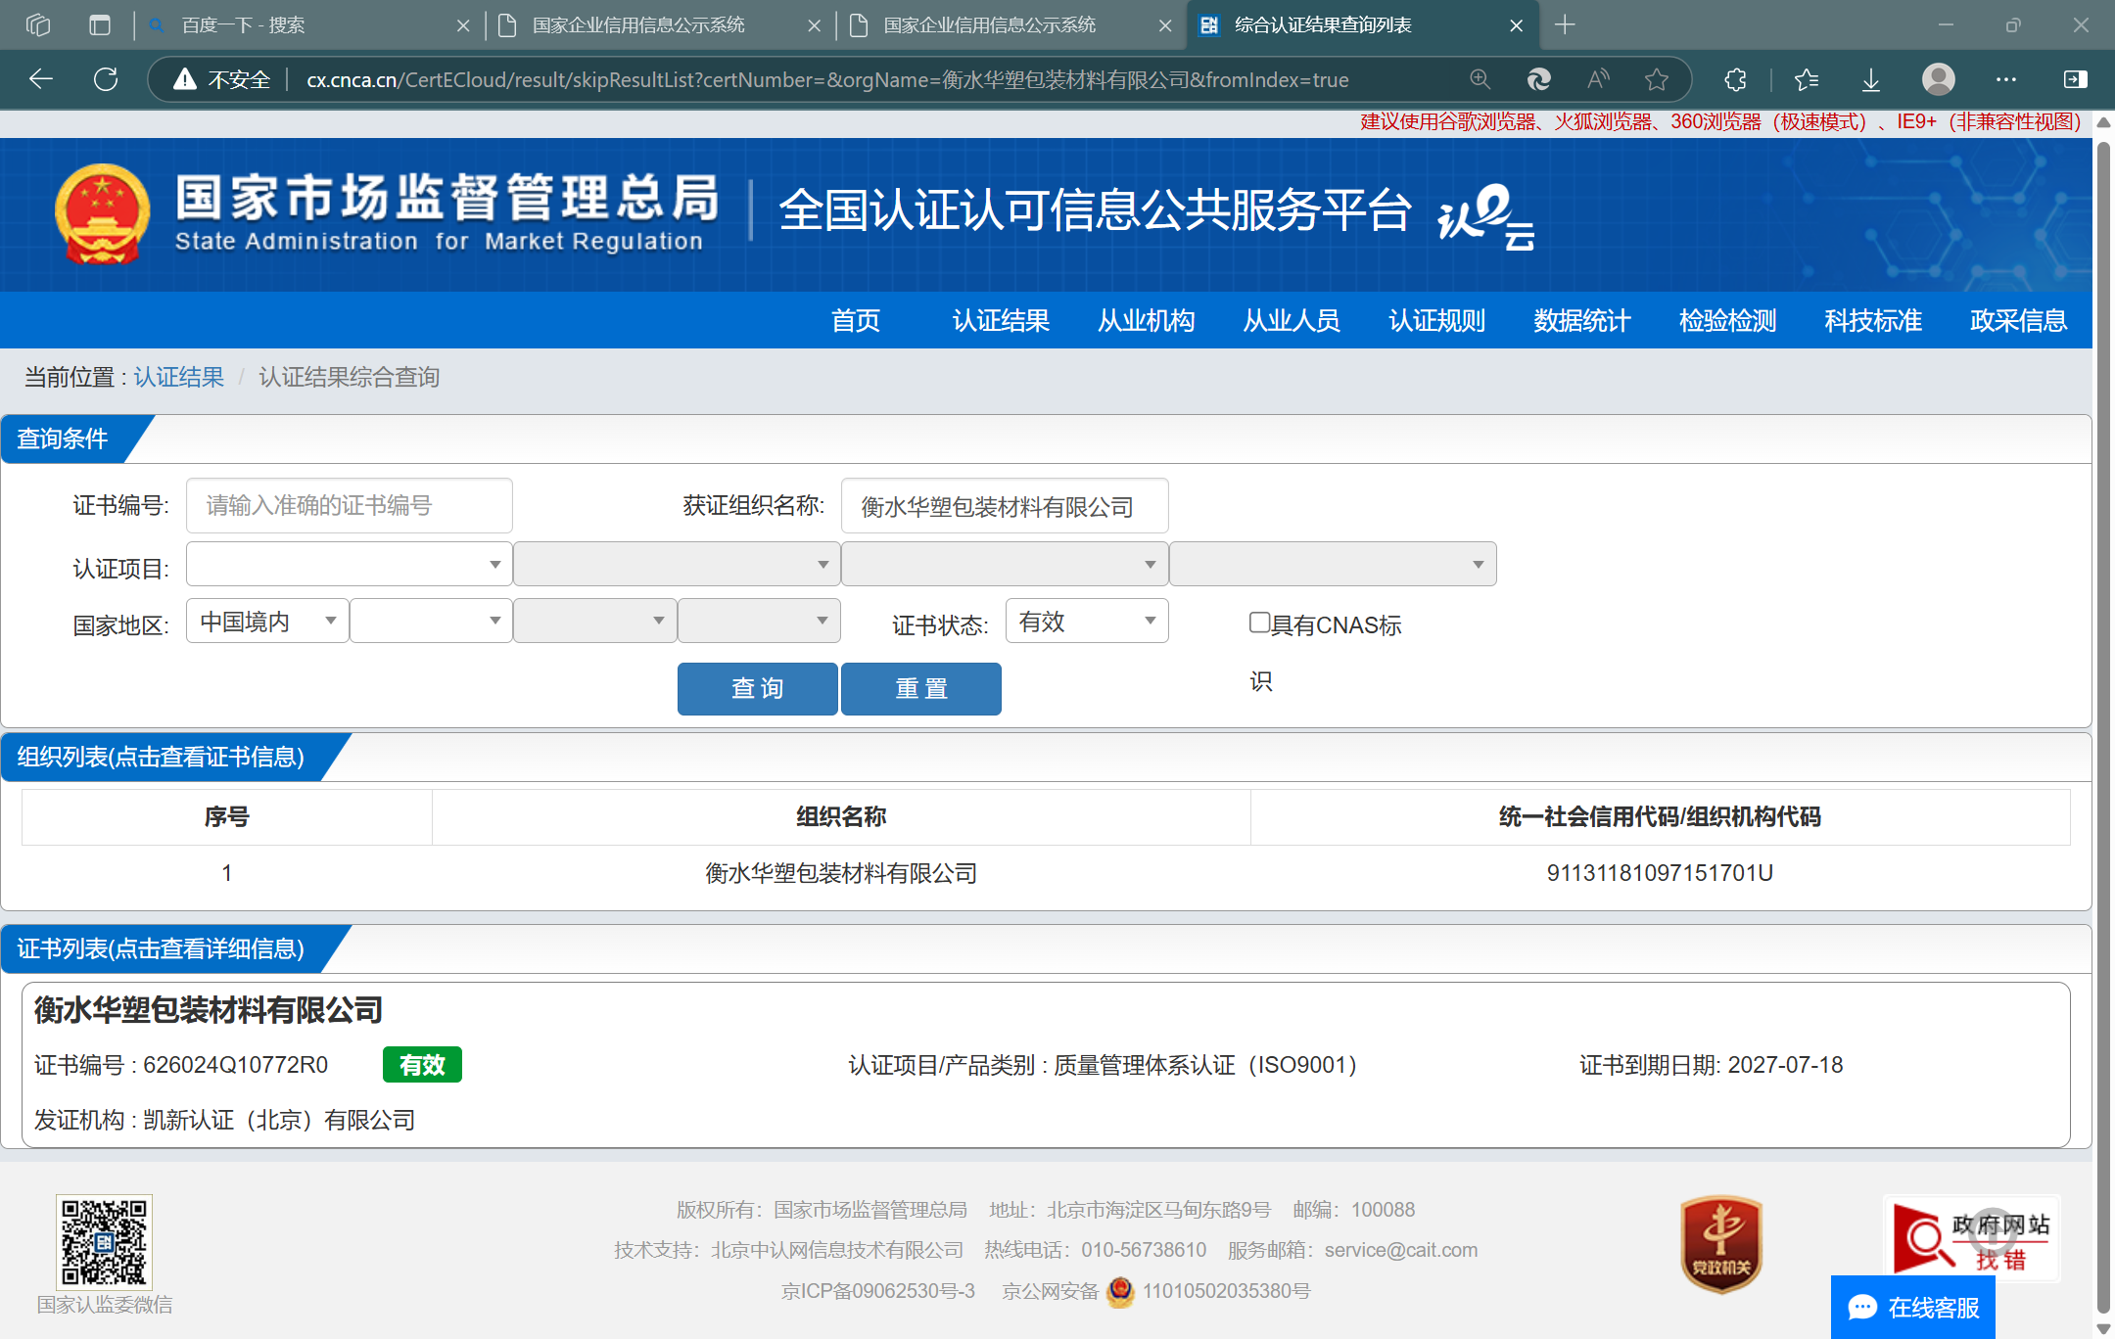This screenshot has width=2115, height=1339.
Task: Open the third 国家地区 dropdown
Action: (x=594, y=621)
